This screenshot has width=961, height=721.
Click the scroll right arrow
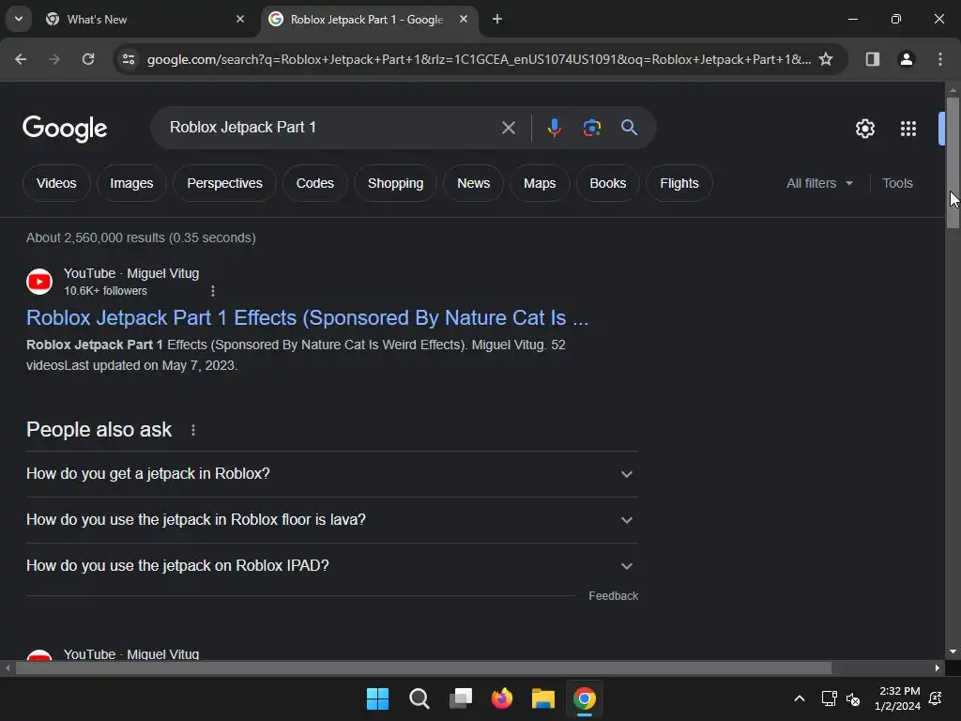(x=938, y=667)
